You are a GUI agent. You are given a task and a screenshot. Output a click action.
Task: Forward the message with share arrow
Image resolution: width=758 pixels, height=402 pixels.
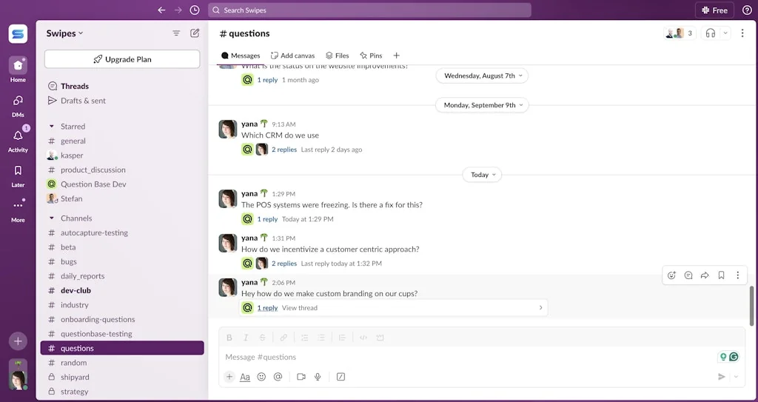(x=705, y=275)
